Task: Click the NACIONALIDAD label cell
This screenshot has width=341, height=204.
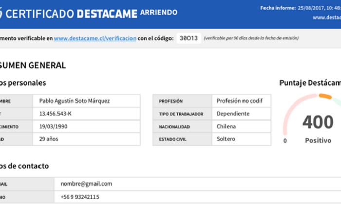Action: pos(182,127)
